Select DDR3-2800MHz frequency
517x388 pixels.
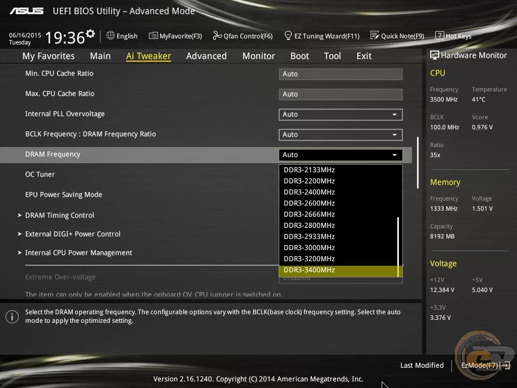click(338, 225)
